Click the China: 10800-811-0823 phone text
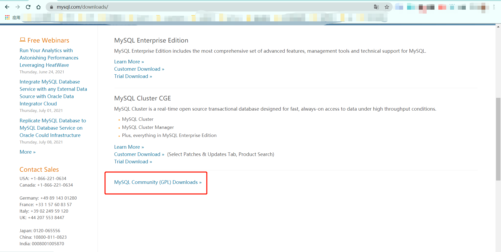Screen dimensions: 501x252 point(43,237)
